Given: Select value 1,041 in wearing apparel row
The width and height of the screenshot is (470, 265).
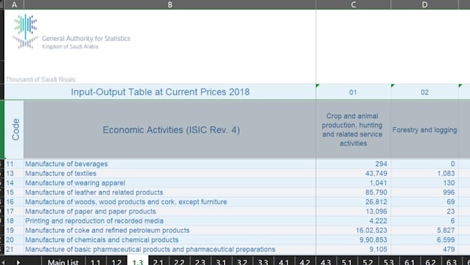Looking at the screenshot, I should (353, 183).
